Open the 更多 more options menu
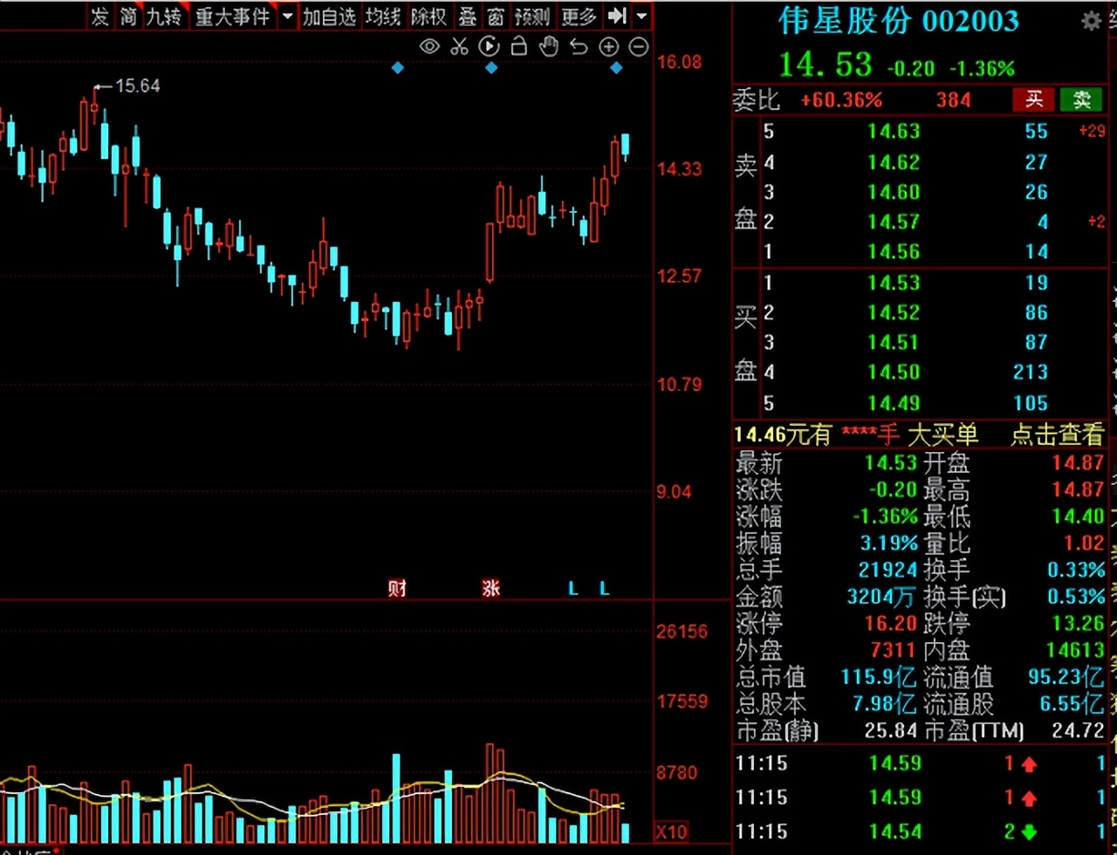Image resolution: width=1117 pixels, height=855 pixels. 578,16
